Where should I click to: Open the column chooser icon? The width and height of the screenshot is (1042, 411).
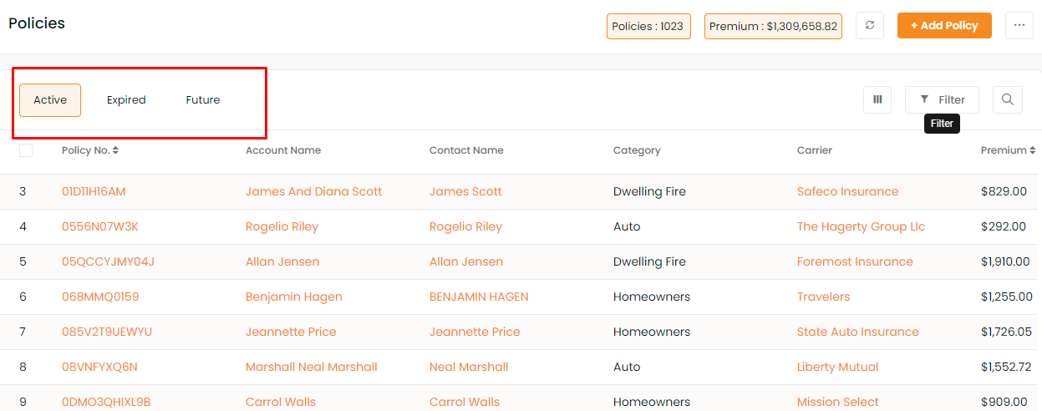tap(877, 99)
